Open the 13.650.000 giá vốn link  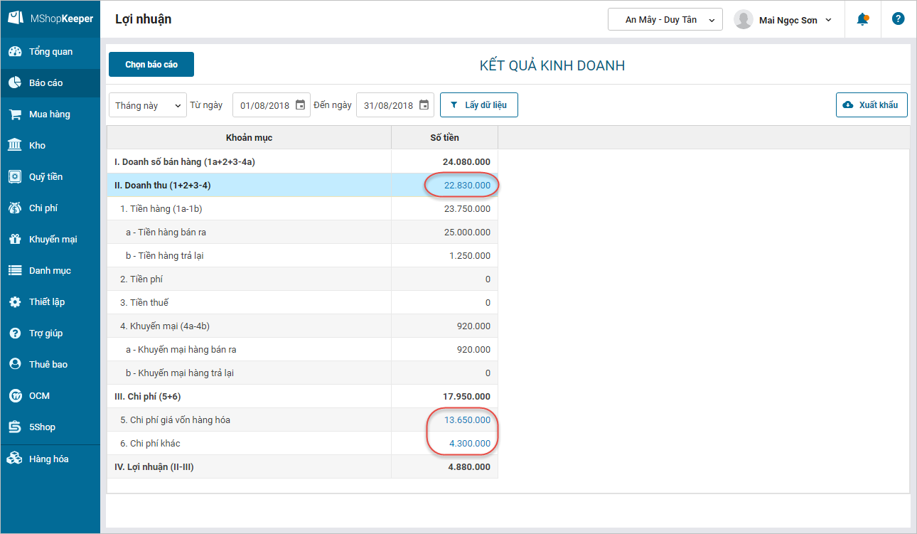[x=467, y=420]
